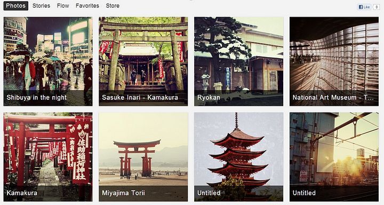Click the Shibuya in the night caption
The height and width of the screenshot is (205, 384).
36,98
